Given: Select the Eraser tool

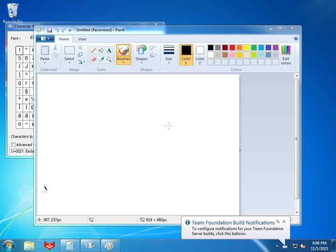Looking at the screenshot, I should coord(94,59).
